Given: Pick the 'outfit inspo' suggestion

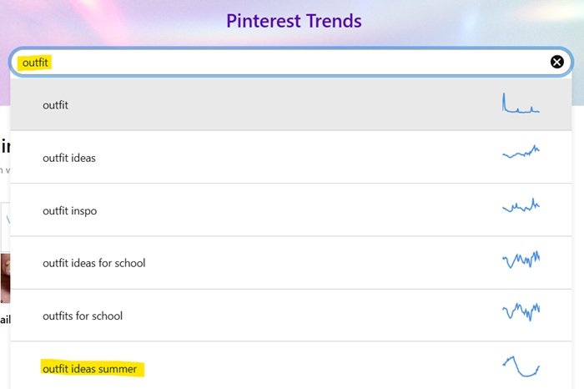Looking at the screenshot, I should (291, 210).
